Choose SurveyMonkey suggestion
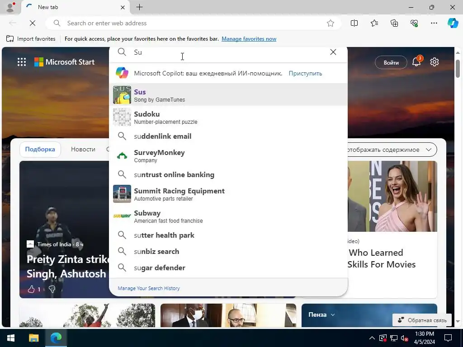The width and height of the screenshot is (463, 347). coord(228,155)
